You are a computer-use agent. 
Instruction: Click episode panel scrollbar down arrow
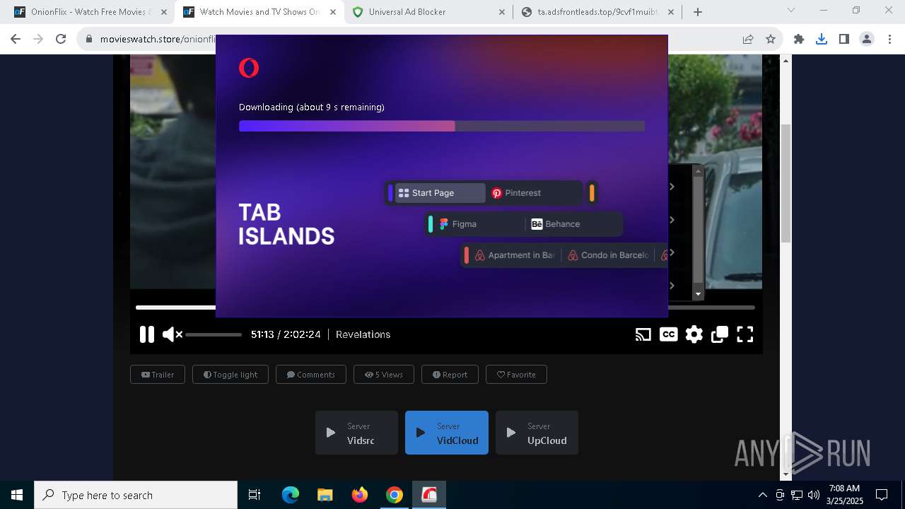click(x=698, y=294)
